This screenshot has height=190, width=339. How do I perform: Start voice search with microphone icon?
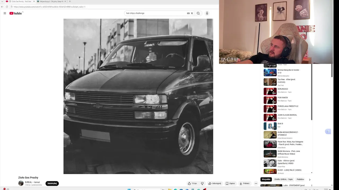pos(207,13)
